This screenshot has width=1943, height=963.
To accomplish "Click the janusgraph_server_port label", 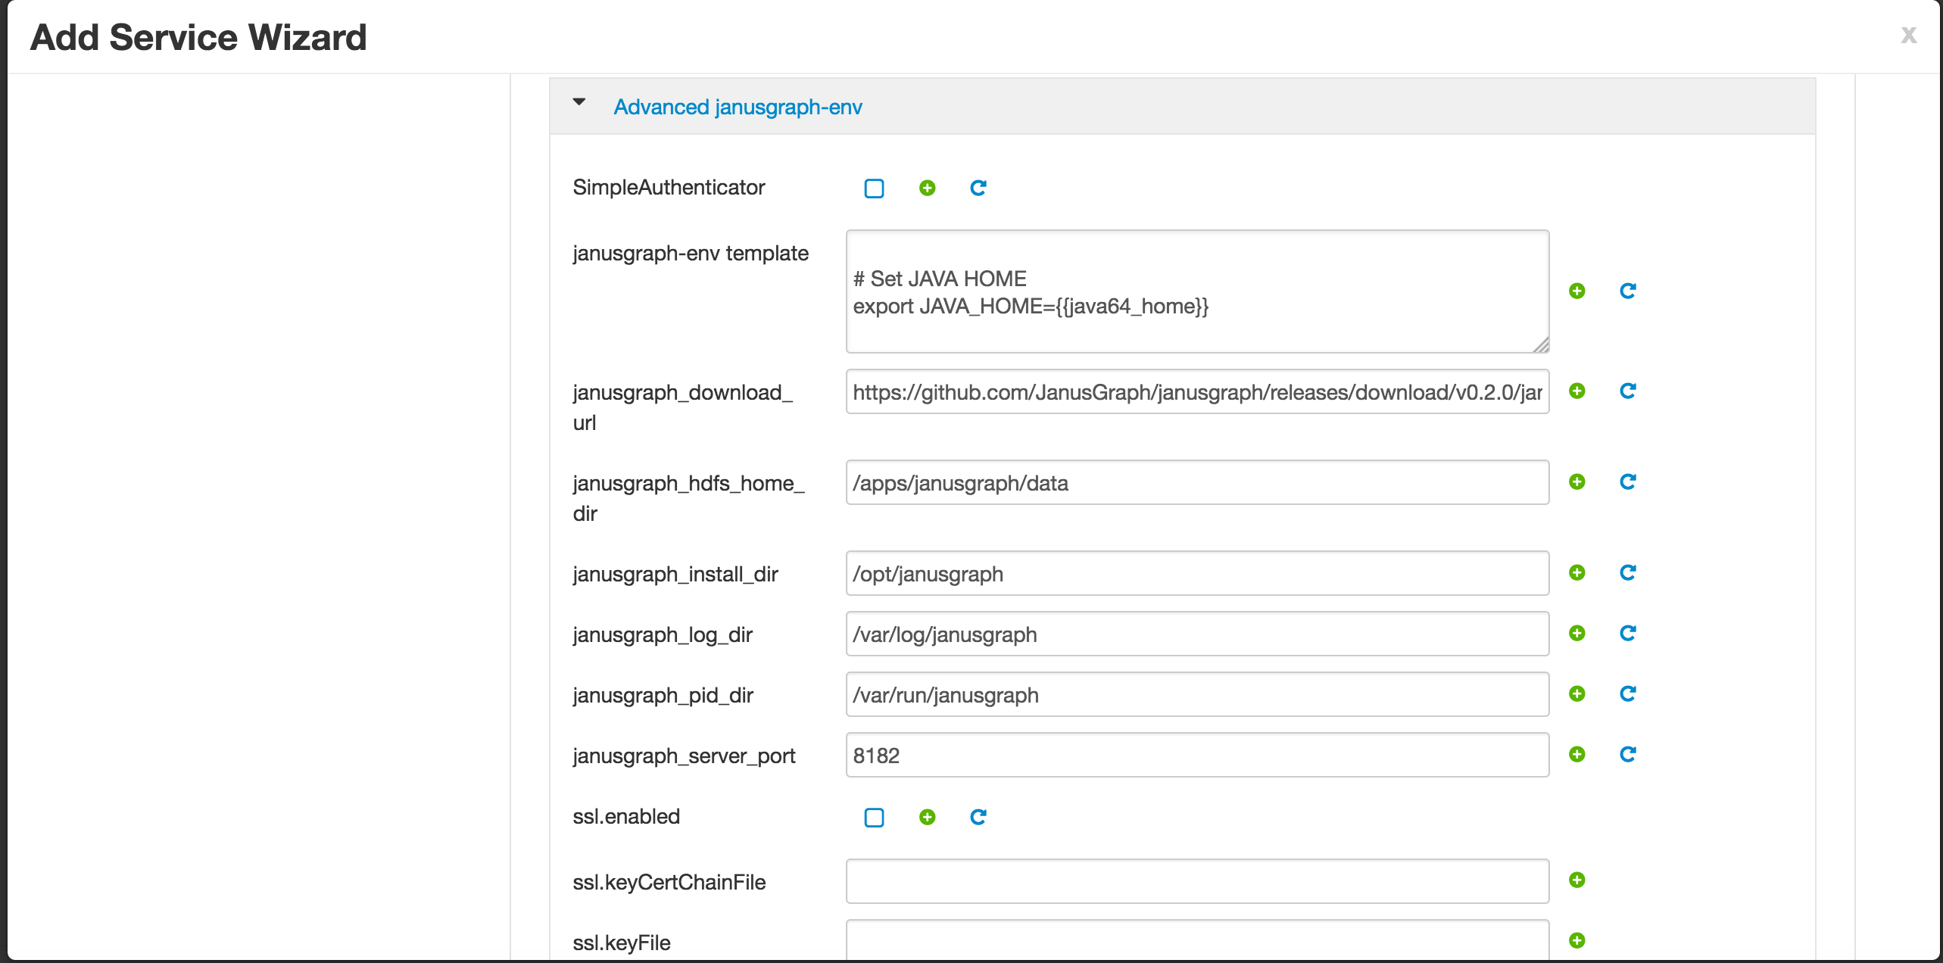I will [x=684, y=756].
